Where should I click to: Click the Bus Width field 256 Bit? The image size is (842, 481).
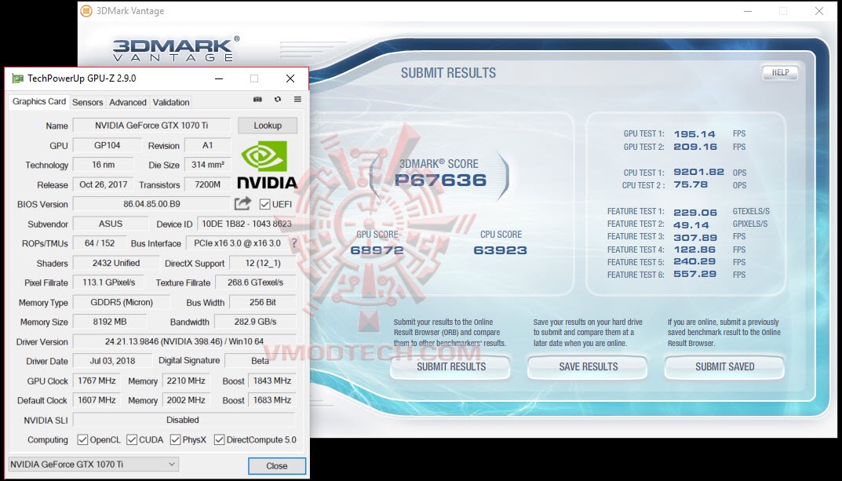[263, 302]
